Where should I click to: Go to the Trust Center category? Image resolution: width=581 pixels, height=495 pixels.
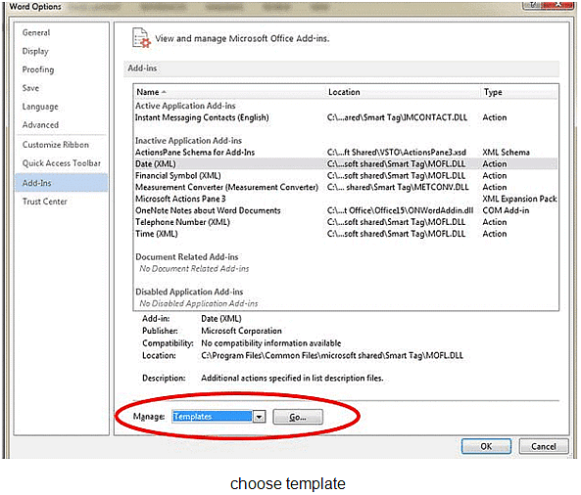click(x=44, y=202)
